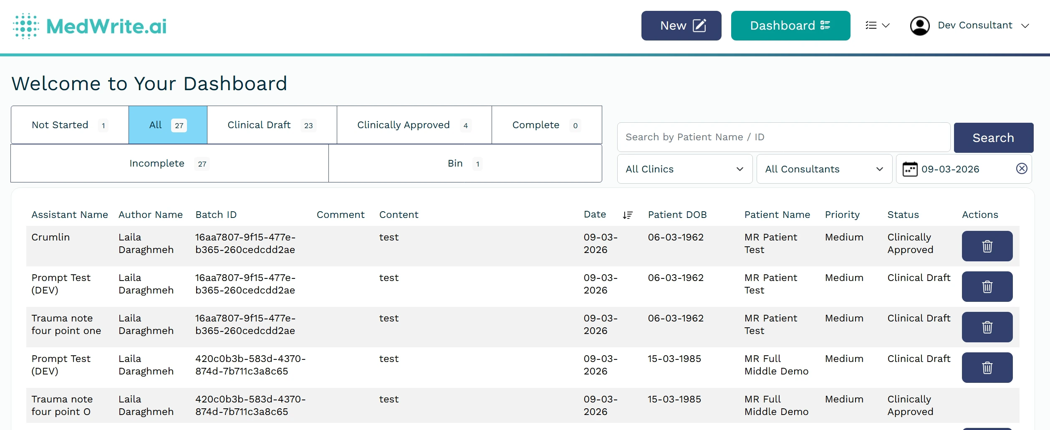Open the Clinically Approved tab
Image resolution: width=1050 pixels, height=430 pixels.
point(414,125)
